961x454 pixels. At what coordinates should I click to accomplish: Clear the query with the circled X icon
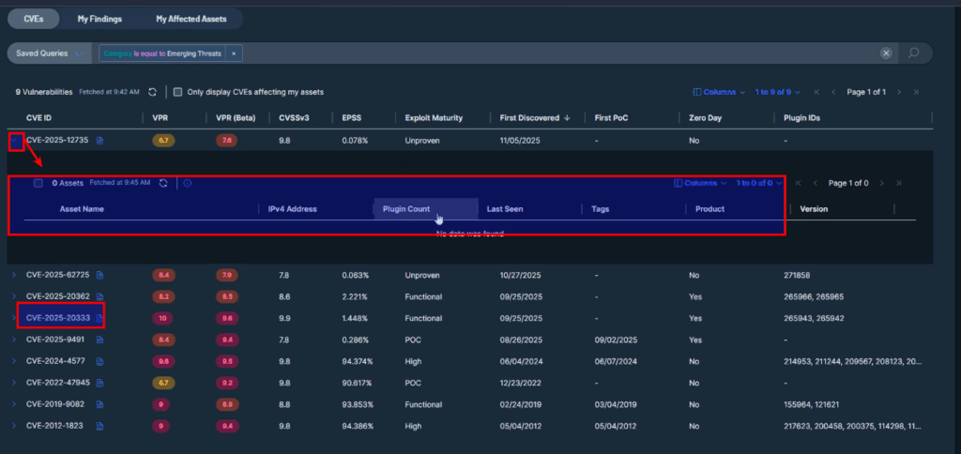886,53
